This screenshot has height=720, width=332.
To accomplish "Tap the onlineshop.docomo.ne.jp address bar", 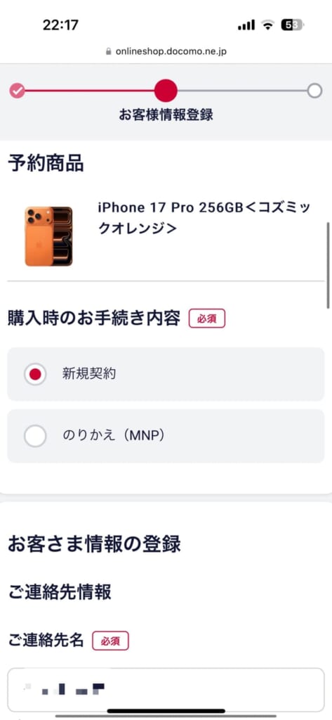I will (x=166, y=51).
